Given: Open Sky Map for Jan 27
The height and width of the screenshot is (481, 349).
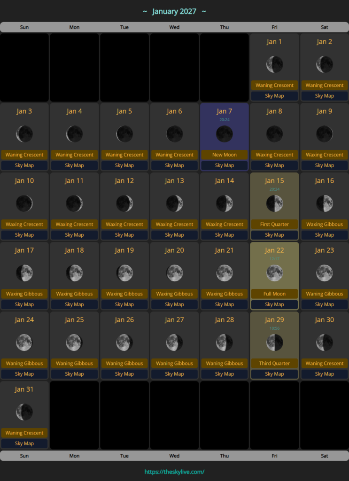Looking at the screenshot, I should 175,374.
